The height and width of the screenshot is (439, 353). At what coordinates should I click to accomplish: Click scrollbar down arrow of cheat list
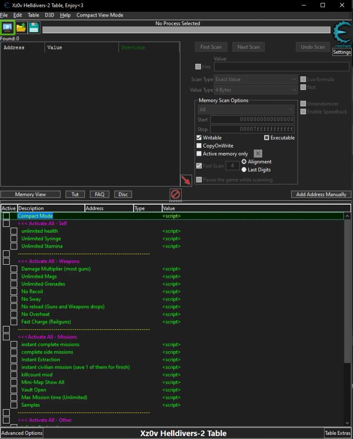(347, 423)
